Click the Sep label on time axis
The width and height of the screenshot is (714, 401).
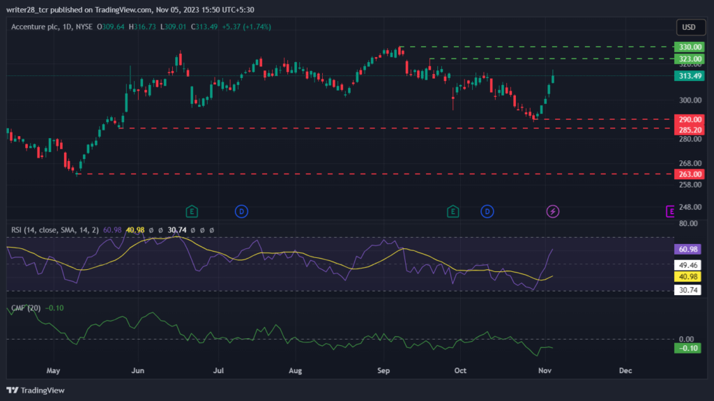[383, 370]
